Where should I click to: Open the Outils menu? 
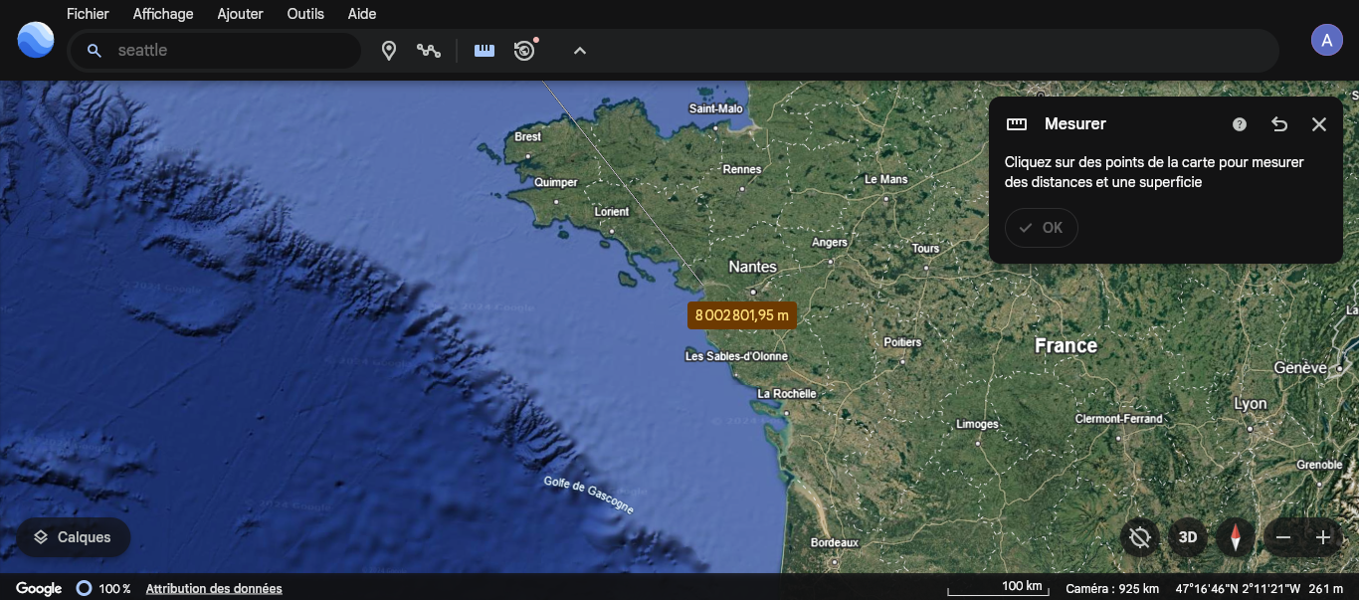click(x=305, y=14)
